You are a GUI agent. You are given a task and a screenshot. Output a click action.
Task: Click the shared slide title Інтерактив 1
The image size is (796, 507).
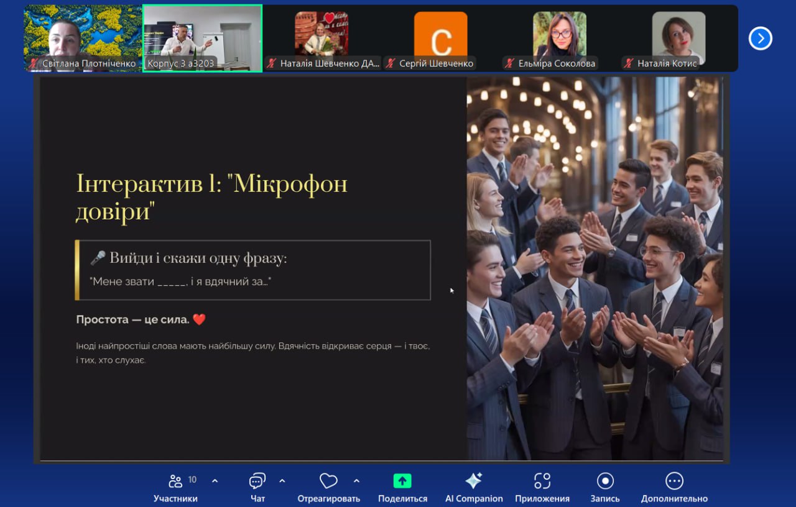[211, 198]
